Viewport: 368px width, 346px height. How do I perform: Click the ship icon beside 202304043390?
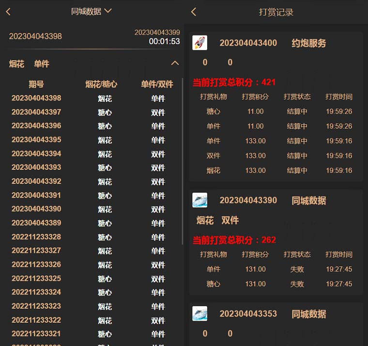[200, 200]
